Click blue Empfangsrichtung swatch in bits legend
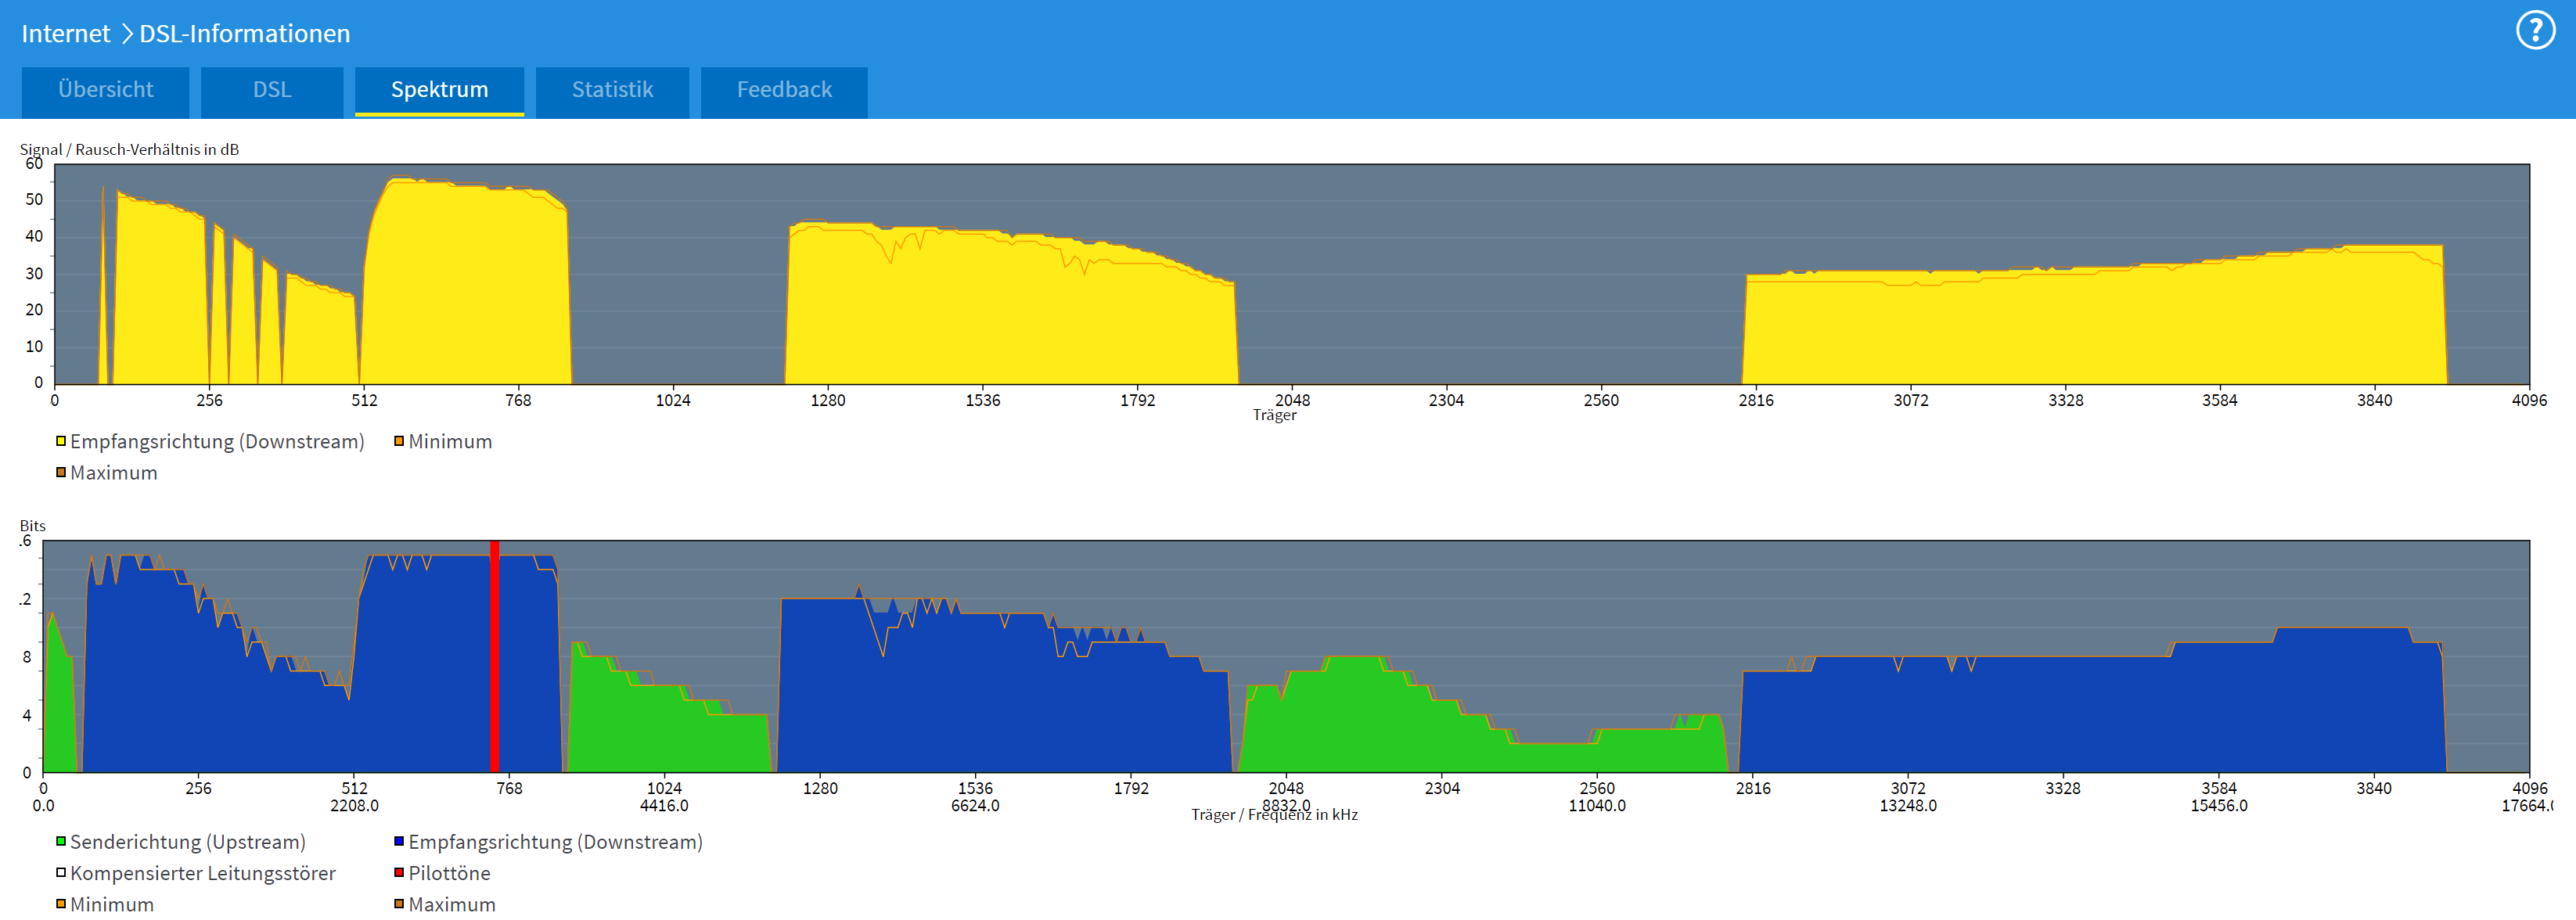 399,842
